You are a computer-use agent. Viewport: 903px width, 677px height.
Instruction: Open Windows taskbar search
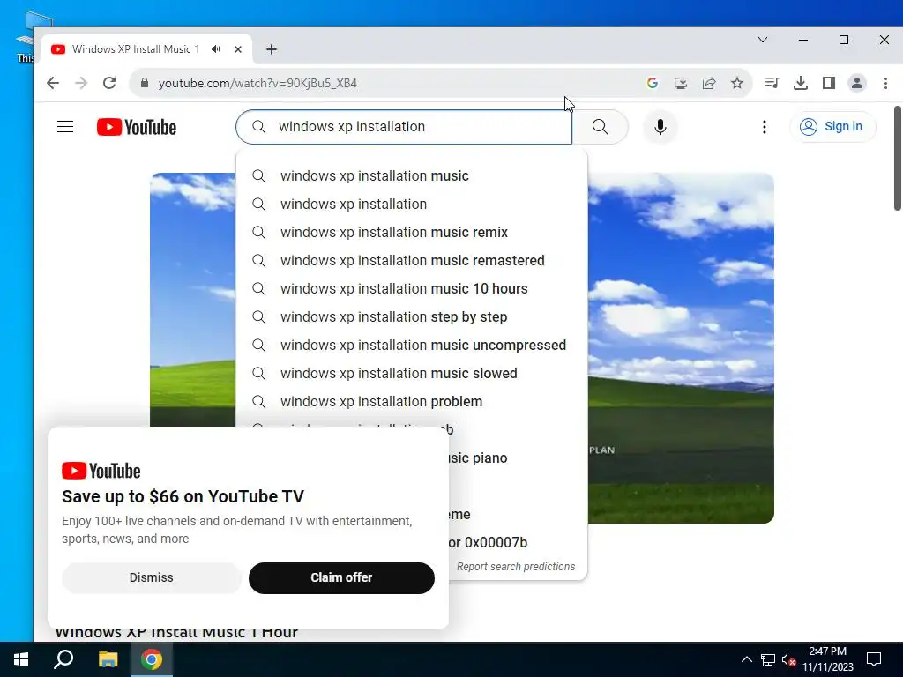(63, 659)
